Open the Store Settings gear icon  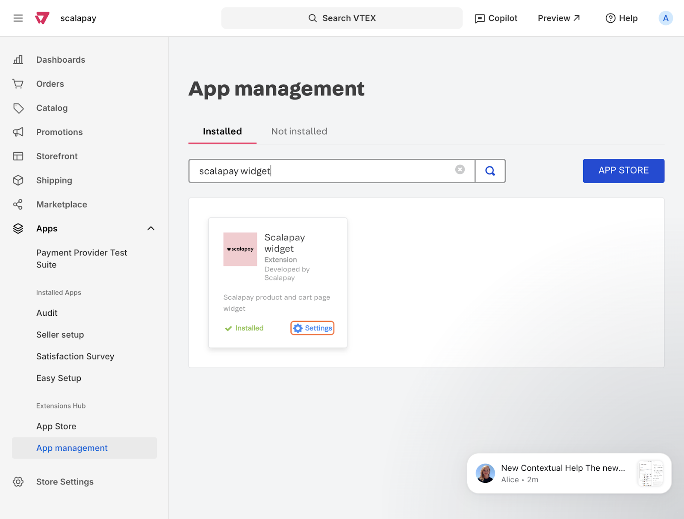(18, 482)
